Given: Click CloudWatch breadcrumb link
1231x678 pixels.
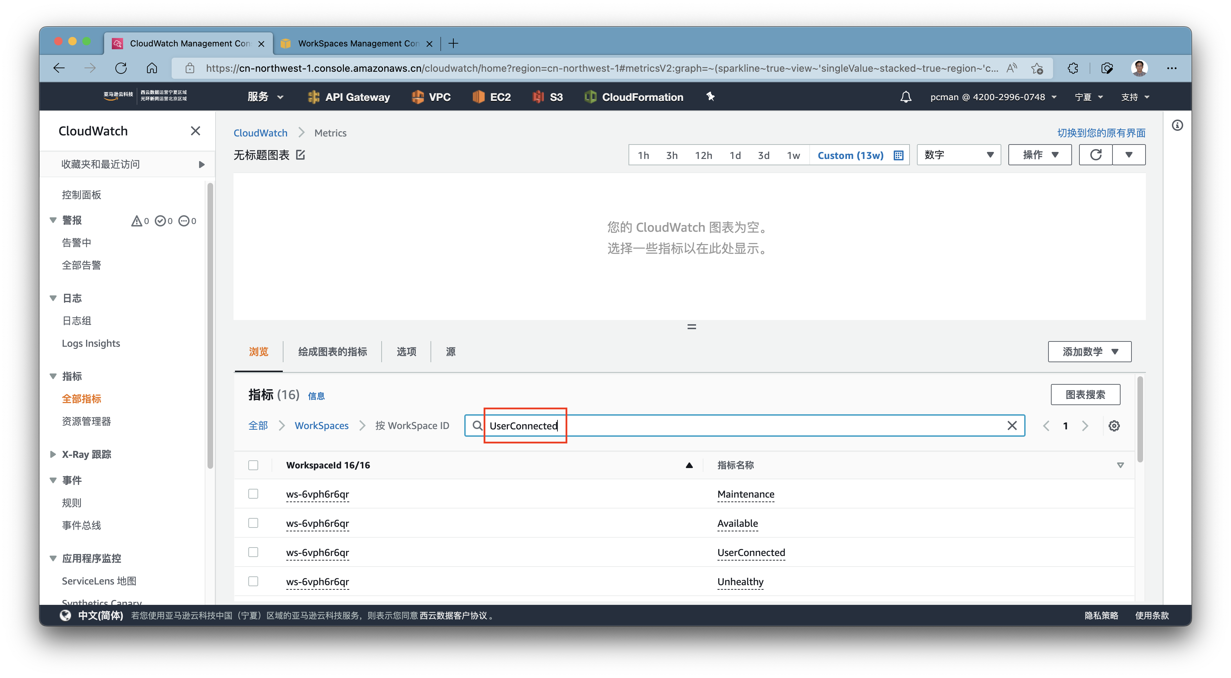Looking at the screenshot, I should [260, 133].
